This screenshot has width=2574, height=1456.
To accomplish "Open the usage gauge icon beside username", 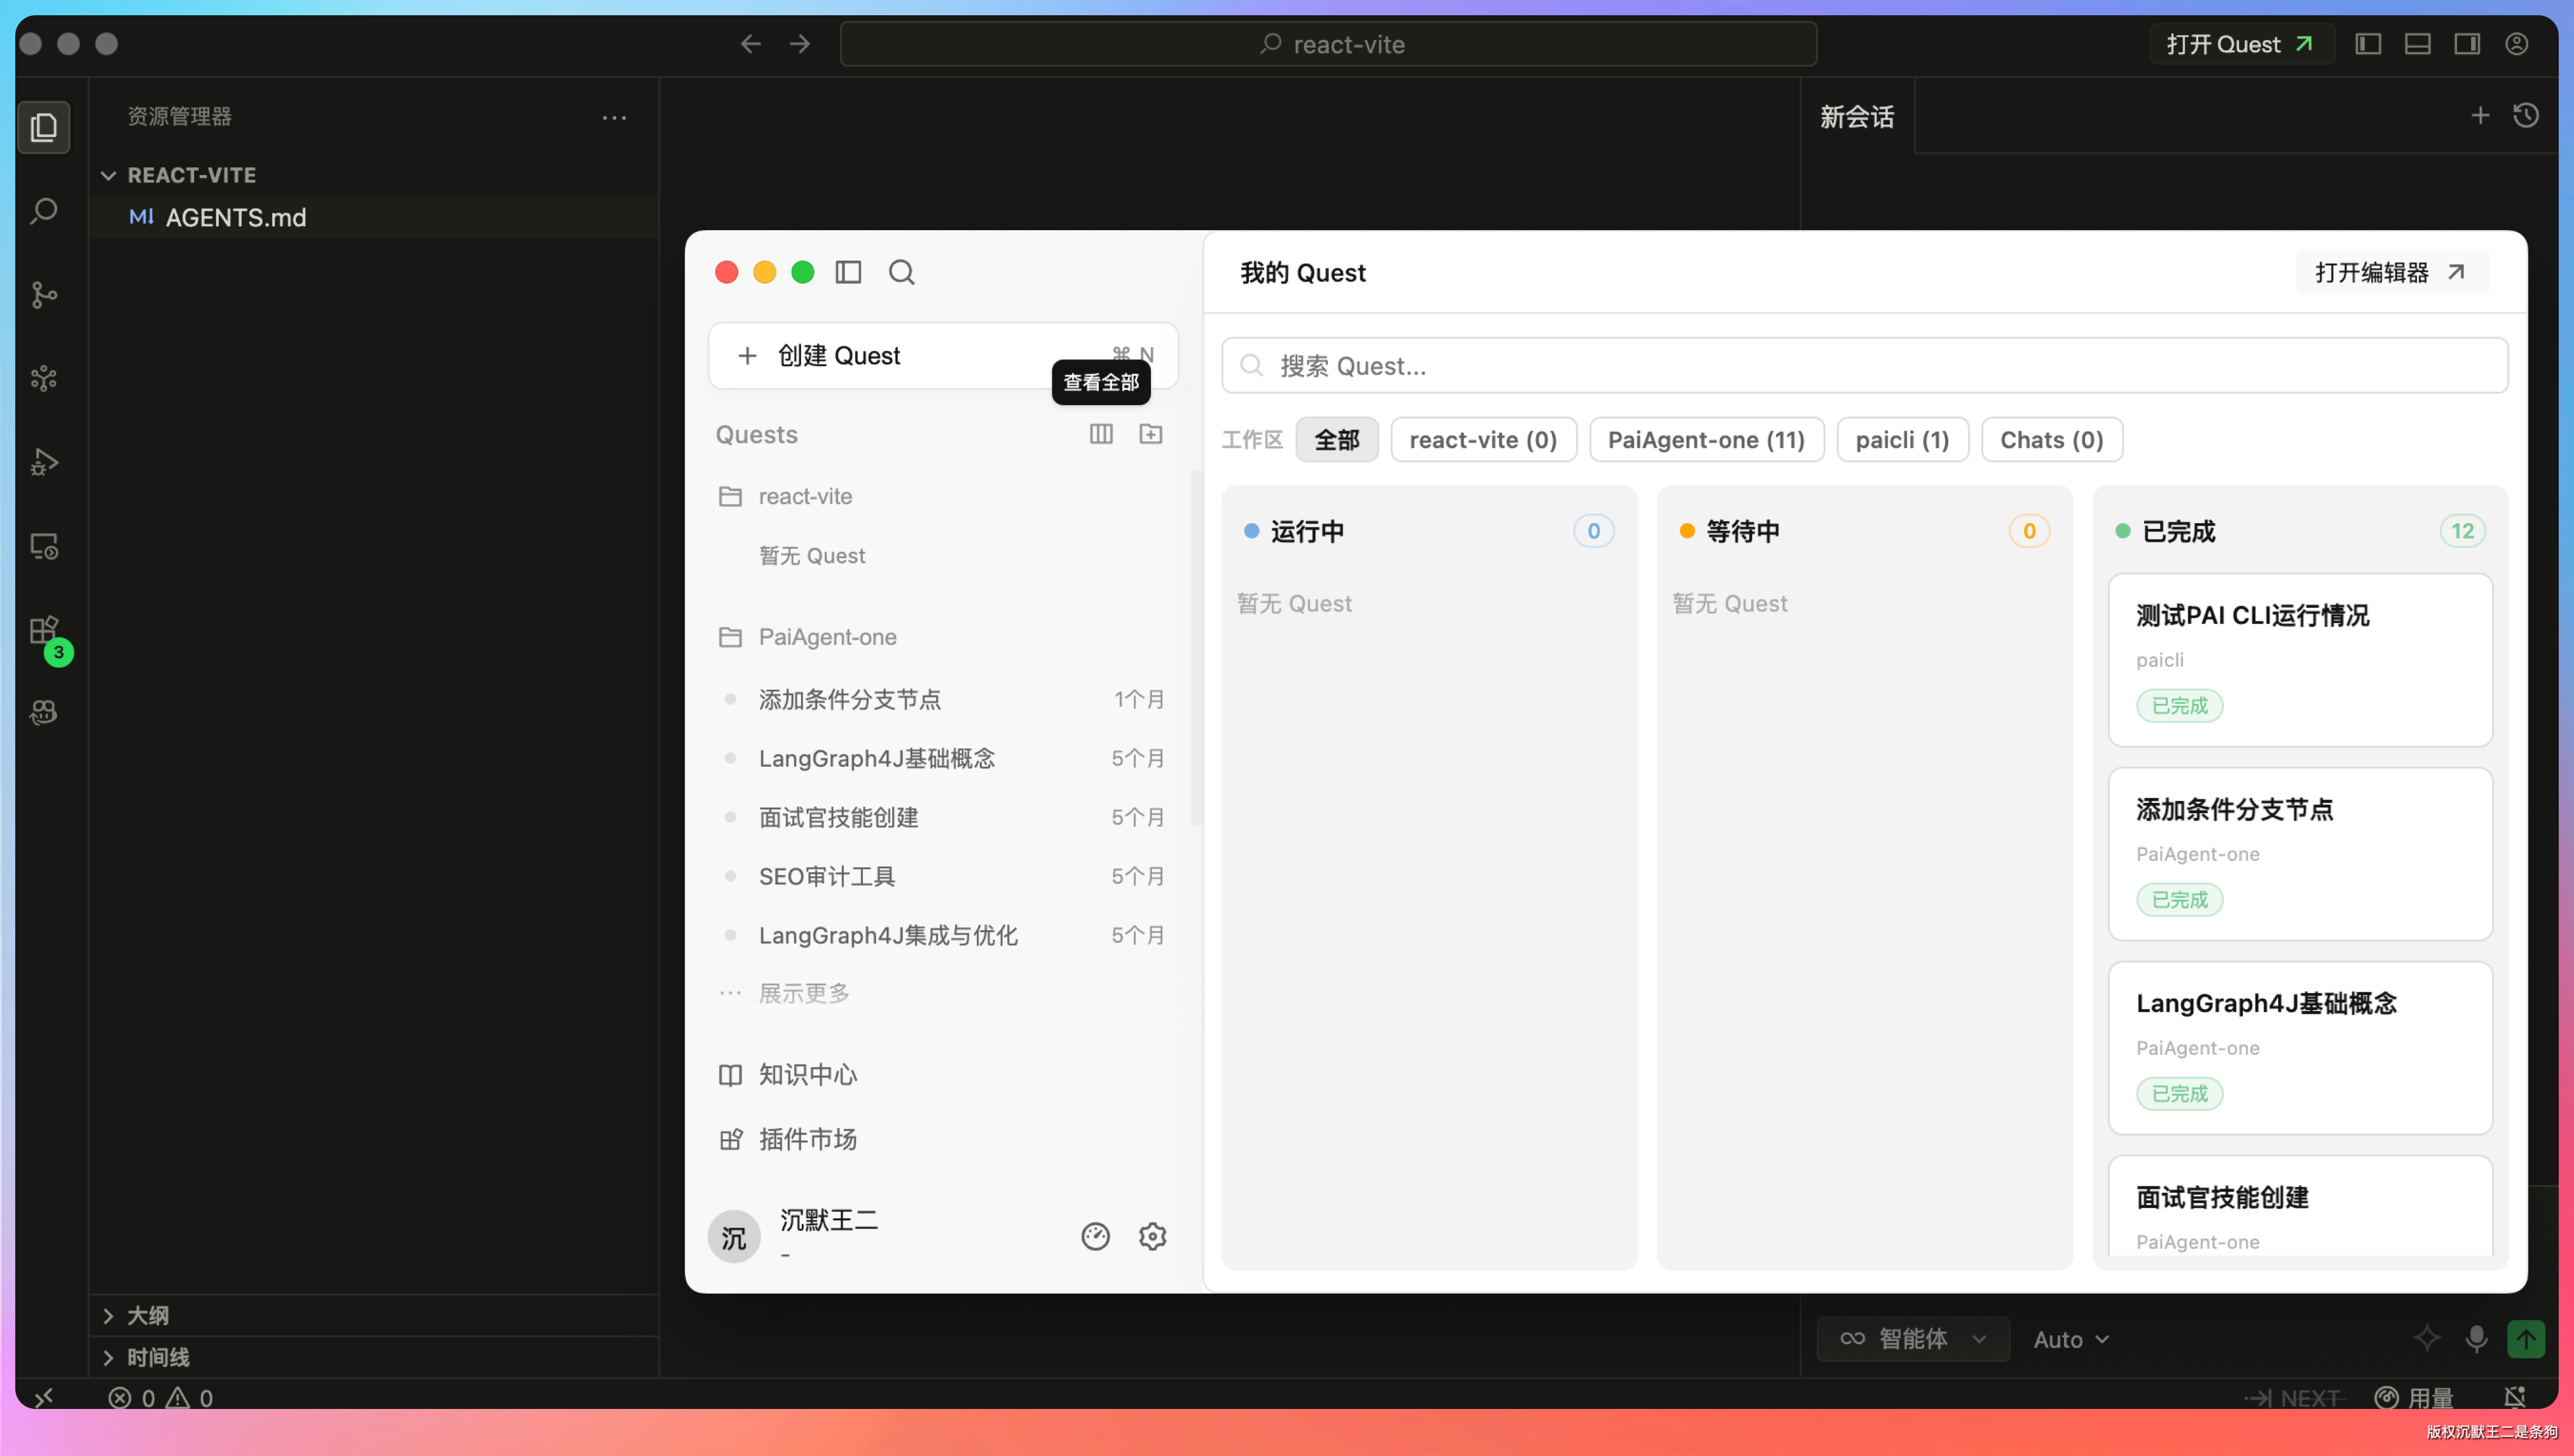I will (1095, 1237).
